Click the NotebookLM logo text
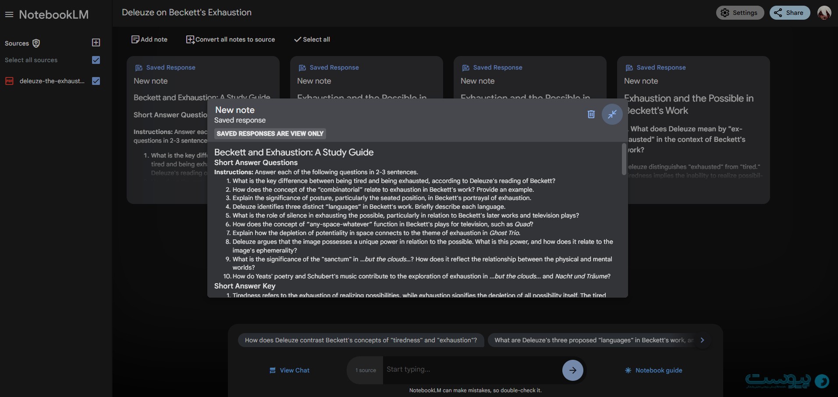Screen dimensions: 838x397 click(x=54, y=15)
